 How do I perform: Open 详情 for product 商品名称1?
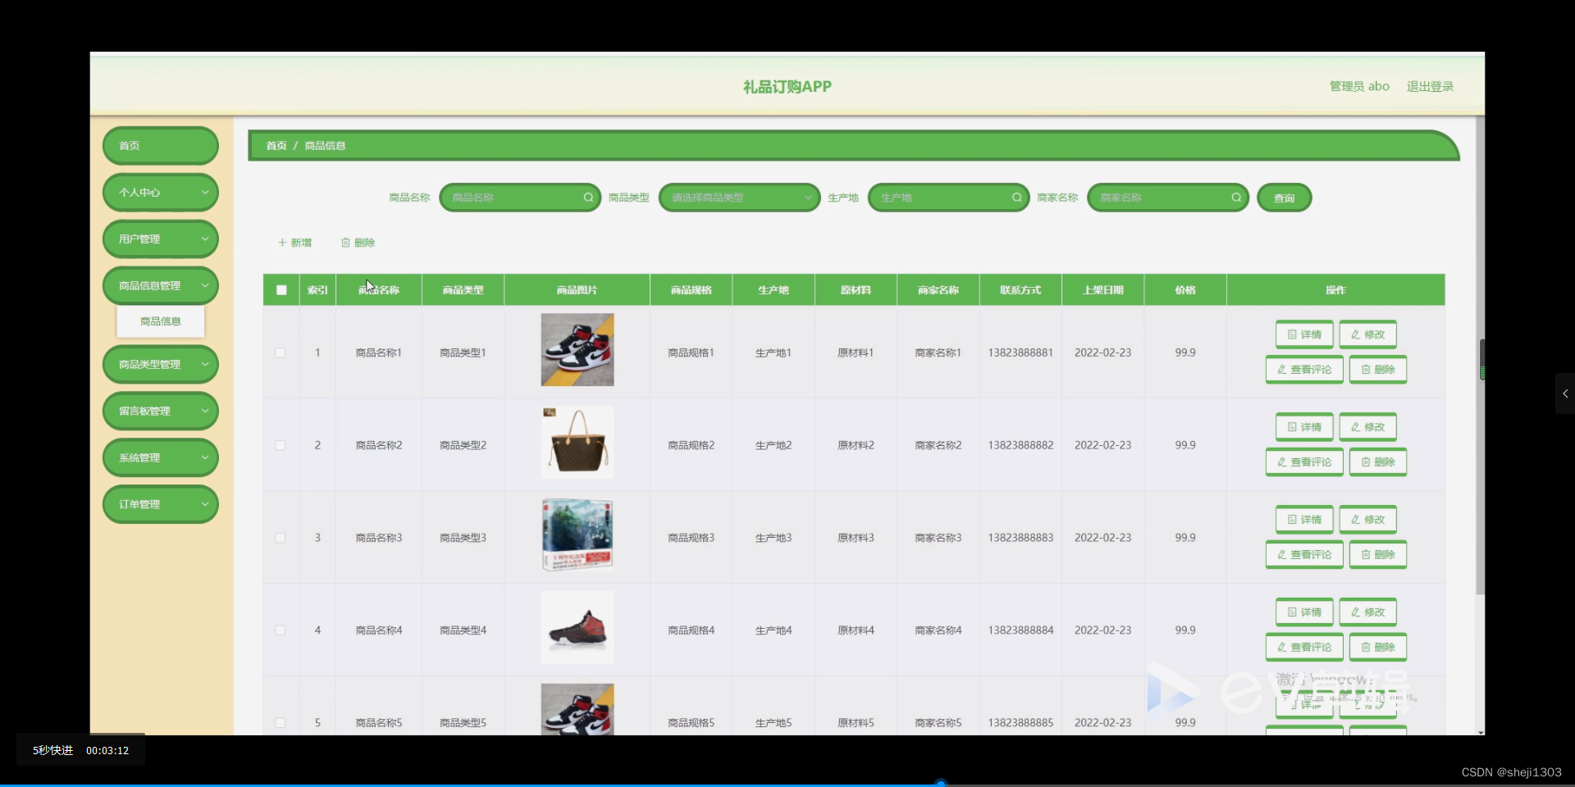tap(1303, 334)
